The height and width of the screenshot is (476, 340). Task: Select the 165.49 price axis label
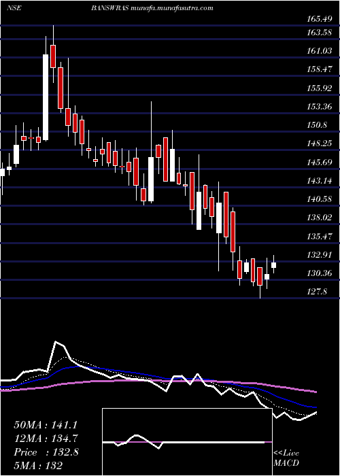point(319,19)
